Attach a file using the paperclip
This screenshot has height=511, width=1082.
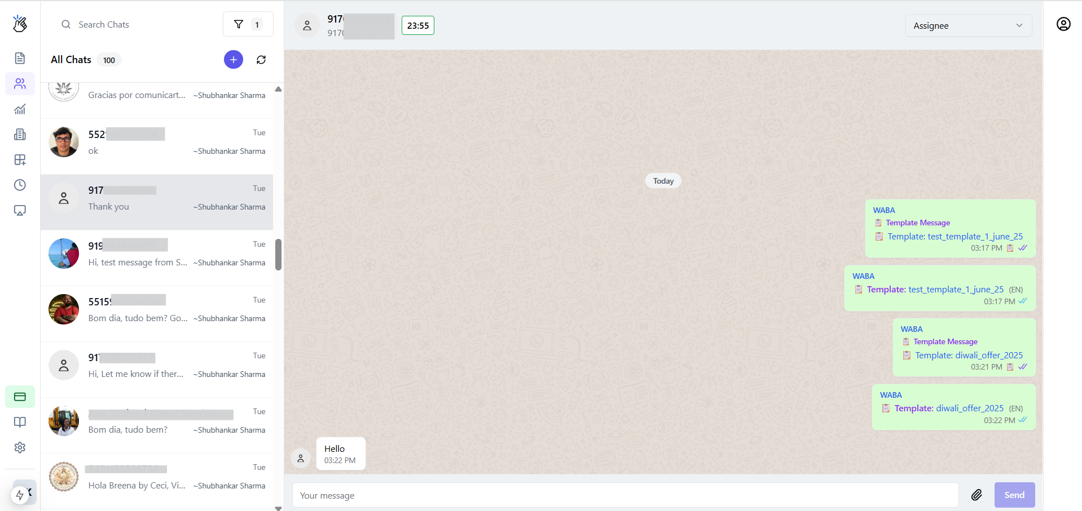[x=978, y=495]
